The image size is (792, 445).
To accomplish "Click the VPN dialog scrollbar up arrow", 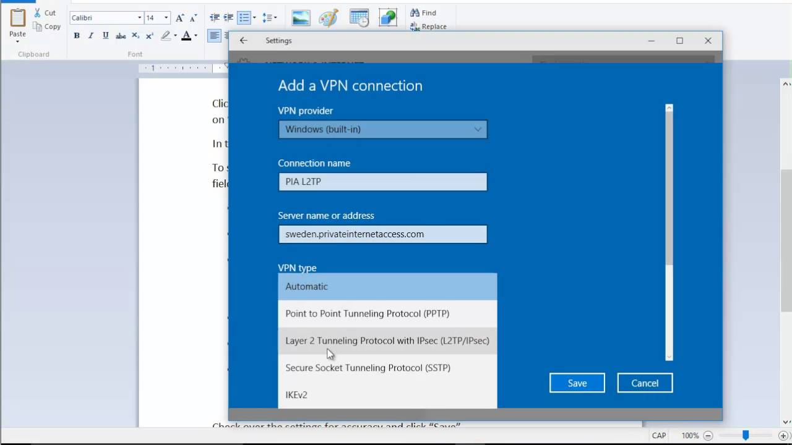I will point(669,108).
